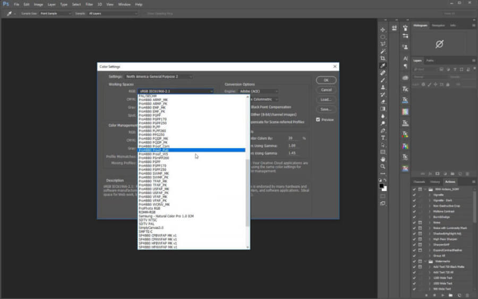Open the RGB working space dropdown

tap(176, 91)
